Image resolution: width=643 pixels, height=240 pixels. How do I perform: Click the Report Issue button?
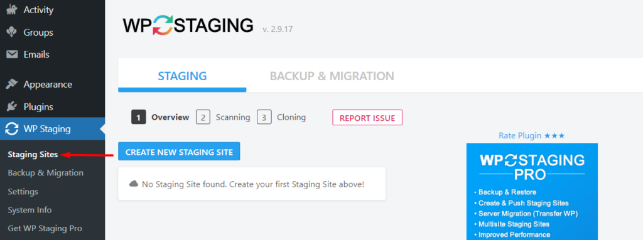(x=367, y=118)
